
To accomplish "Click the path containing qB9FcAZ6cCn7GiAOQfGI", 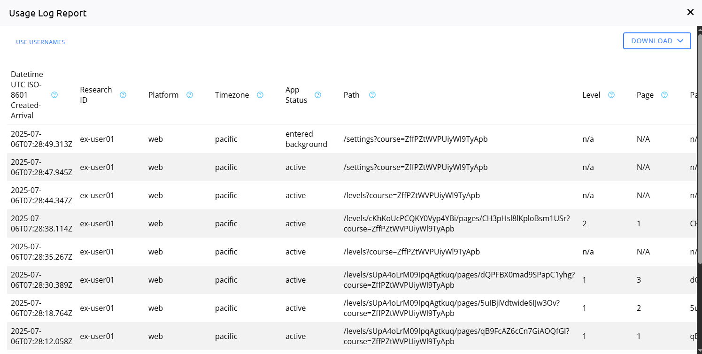I will click(x=456, y=336).
